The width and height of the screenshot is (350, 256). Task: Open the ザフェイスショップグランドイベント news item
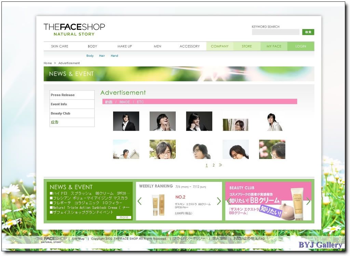[81, 212]
